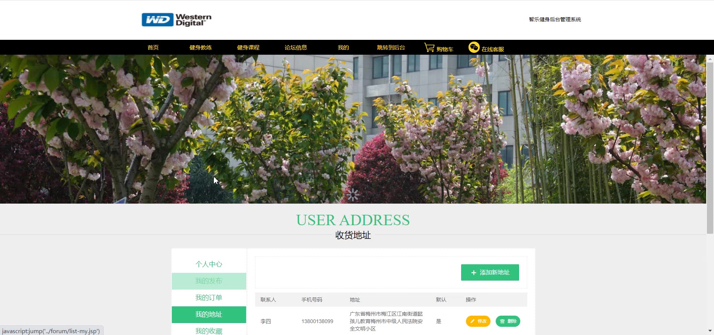Screen dimensions: 714x335
Task: Select 我的发布 in the sidebar
Action: [209, 281]
